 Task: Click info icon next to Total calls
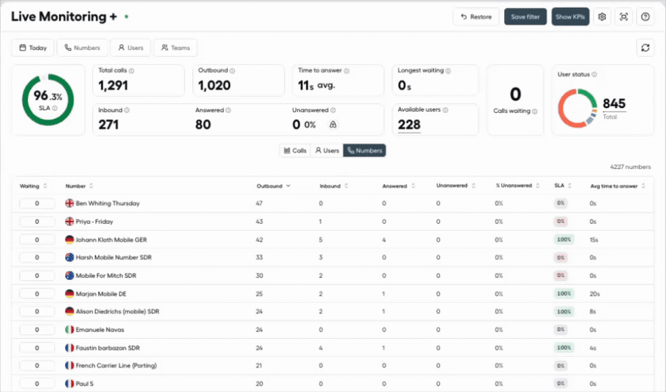[x=132, y=71]
